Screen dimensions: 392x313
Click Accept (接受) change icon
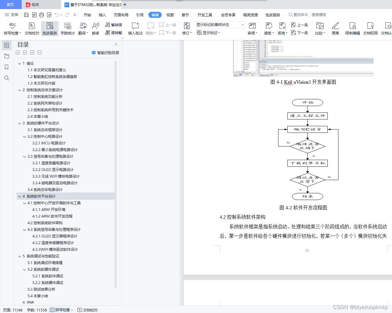[269, 29]
